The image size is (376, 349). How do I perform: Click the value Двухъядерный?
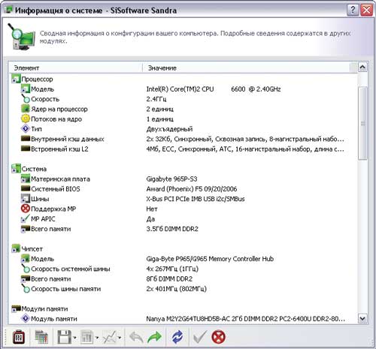point(169,129)
